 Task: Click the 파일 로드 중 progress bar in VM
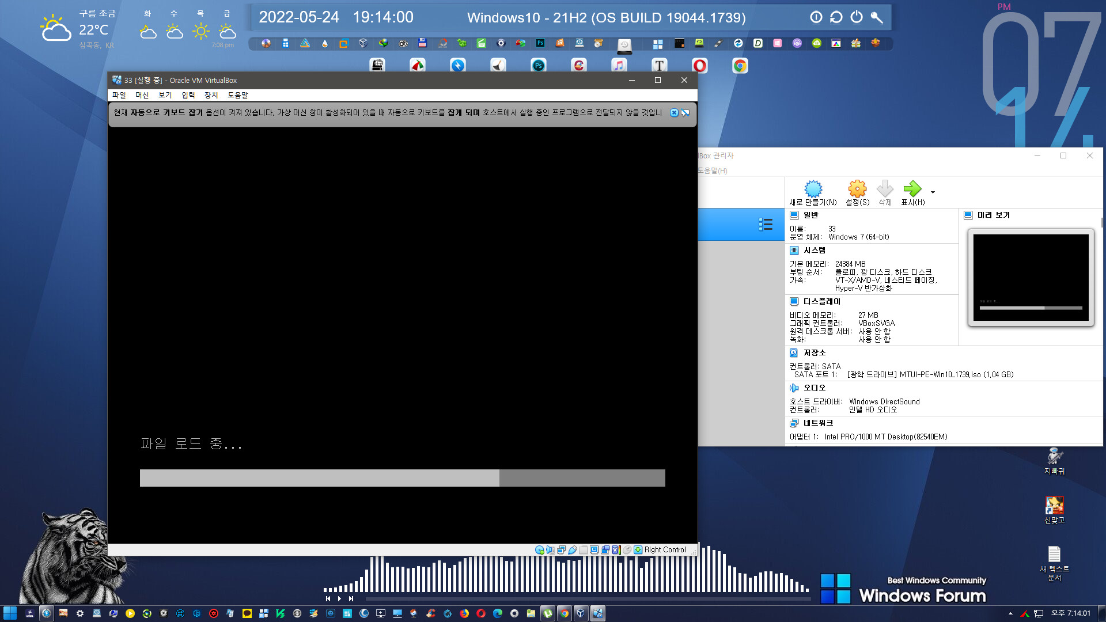402,478
